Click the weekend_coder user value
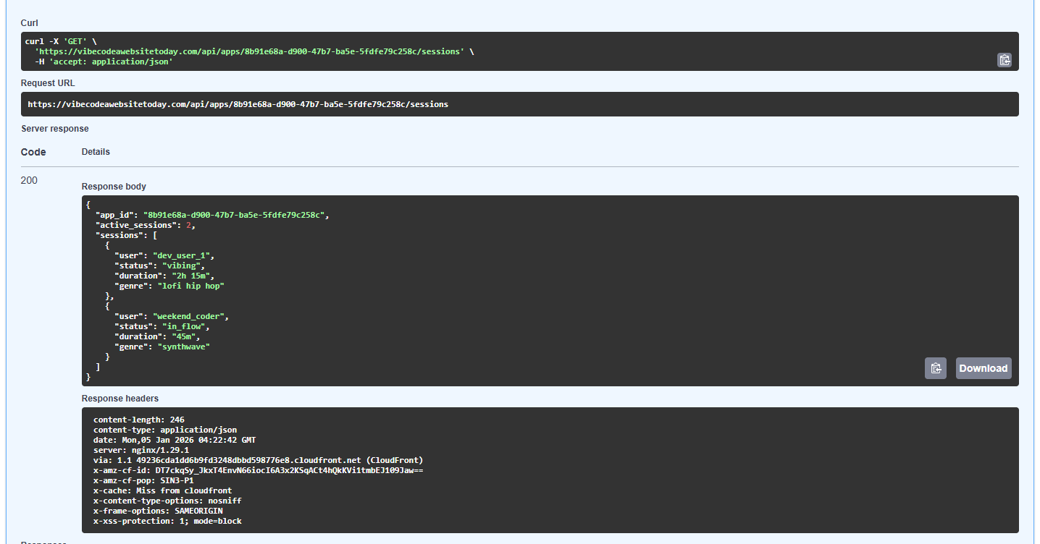Viewport: 1040px width, 544px height. (x=190, y=316)
